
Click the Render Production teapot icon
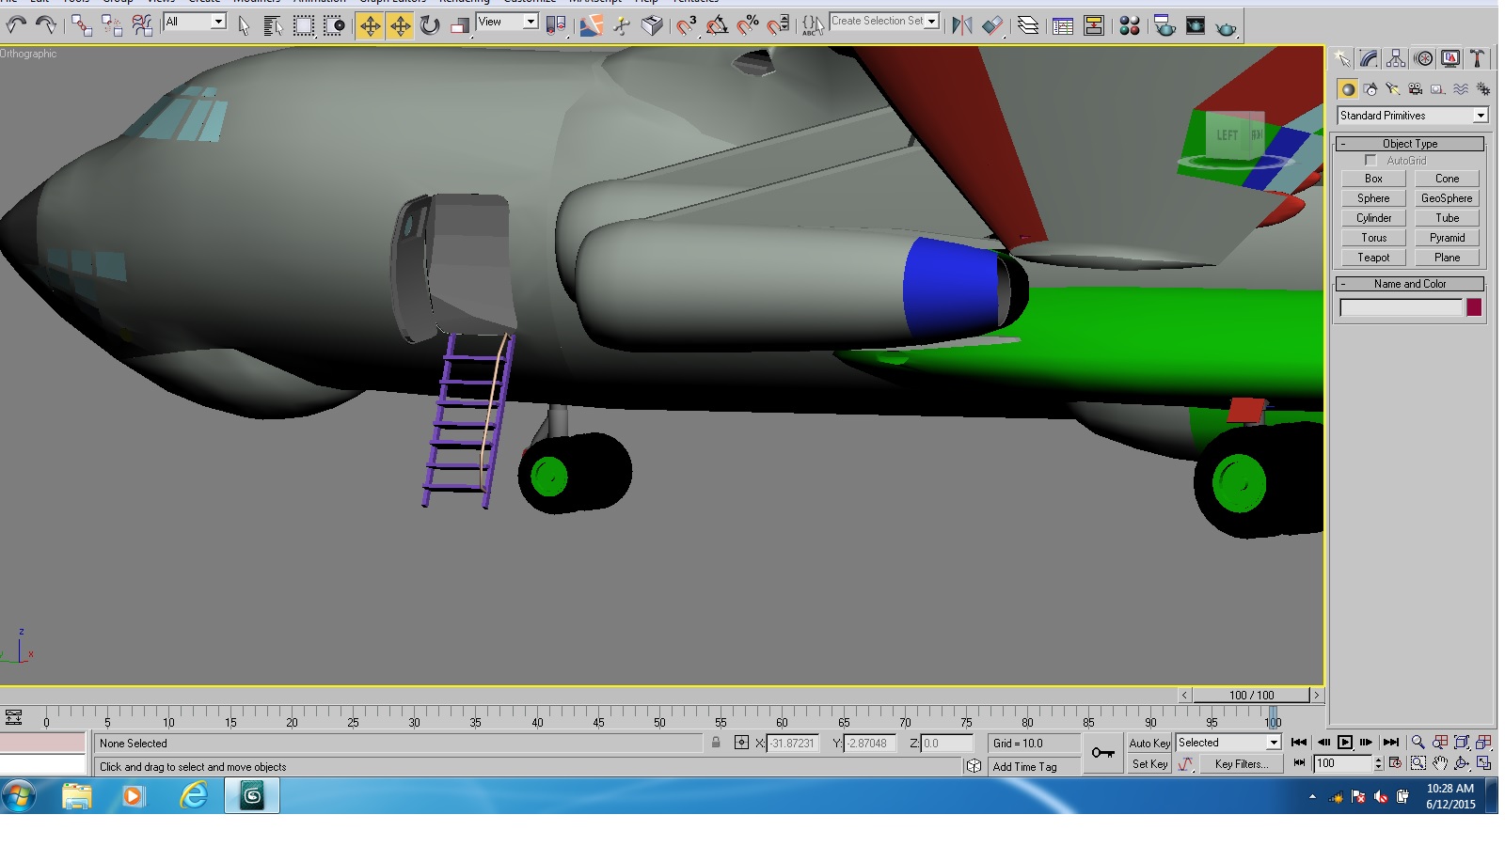click(x=1226, y=27)
